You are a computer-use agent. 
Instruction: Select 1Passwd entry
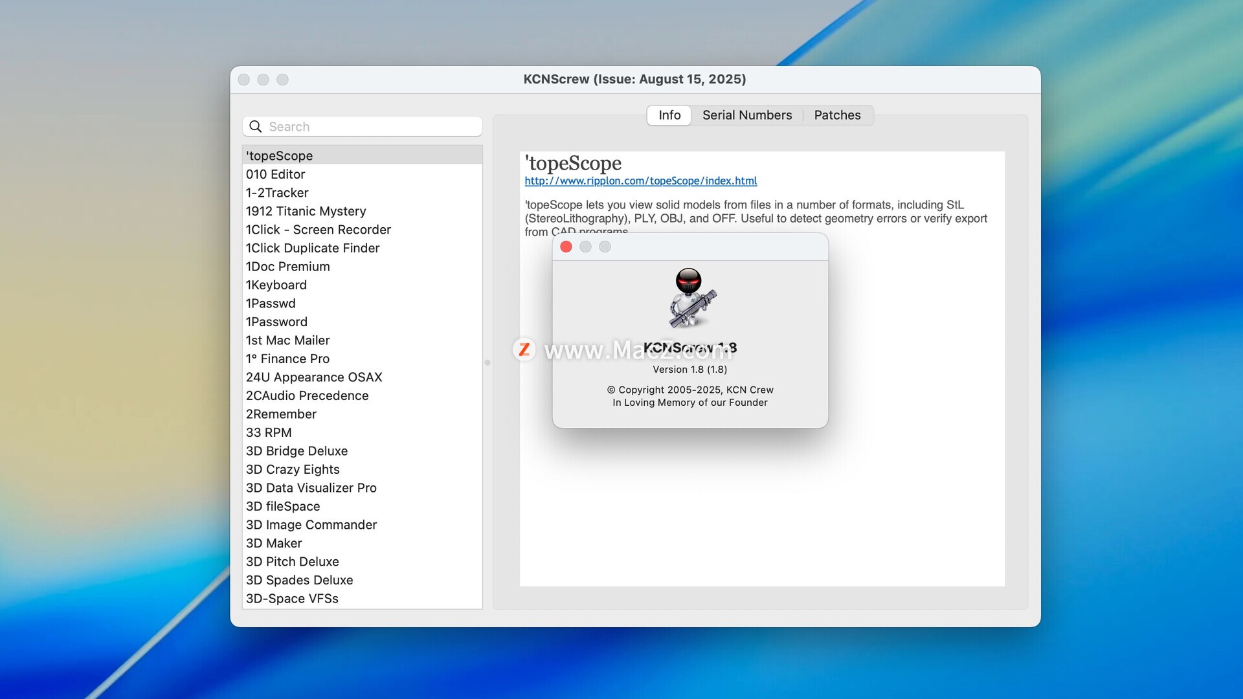tap(363, 303)
